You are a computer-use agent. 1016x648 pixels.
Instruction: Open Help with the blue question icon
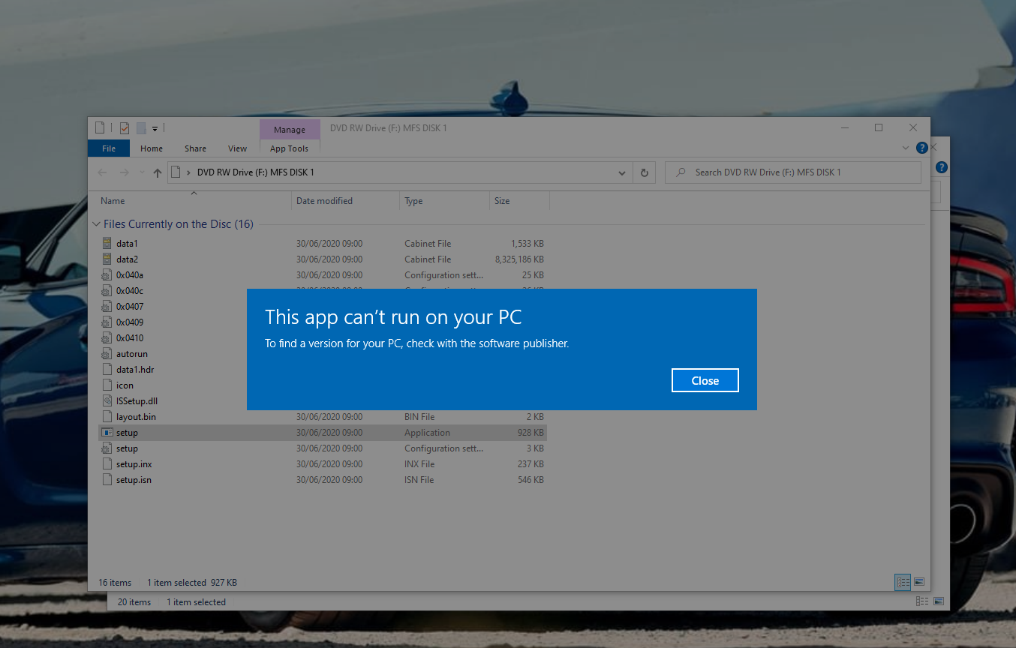pyautogui.click(x=922, y=148)
